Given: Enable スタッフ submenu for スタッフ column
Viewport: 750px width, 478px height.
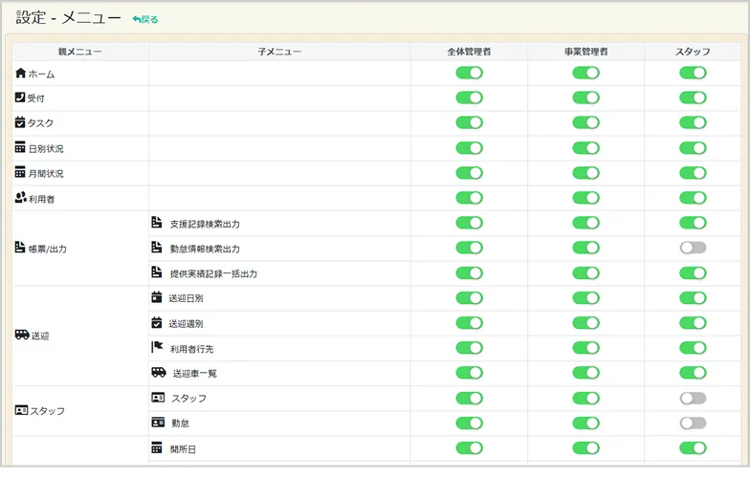Looking at the screenshot, I should (693, 398).
